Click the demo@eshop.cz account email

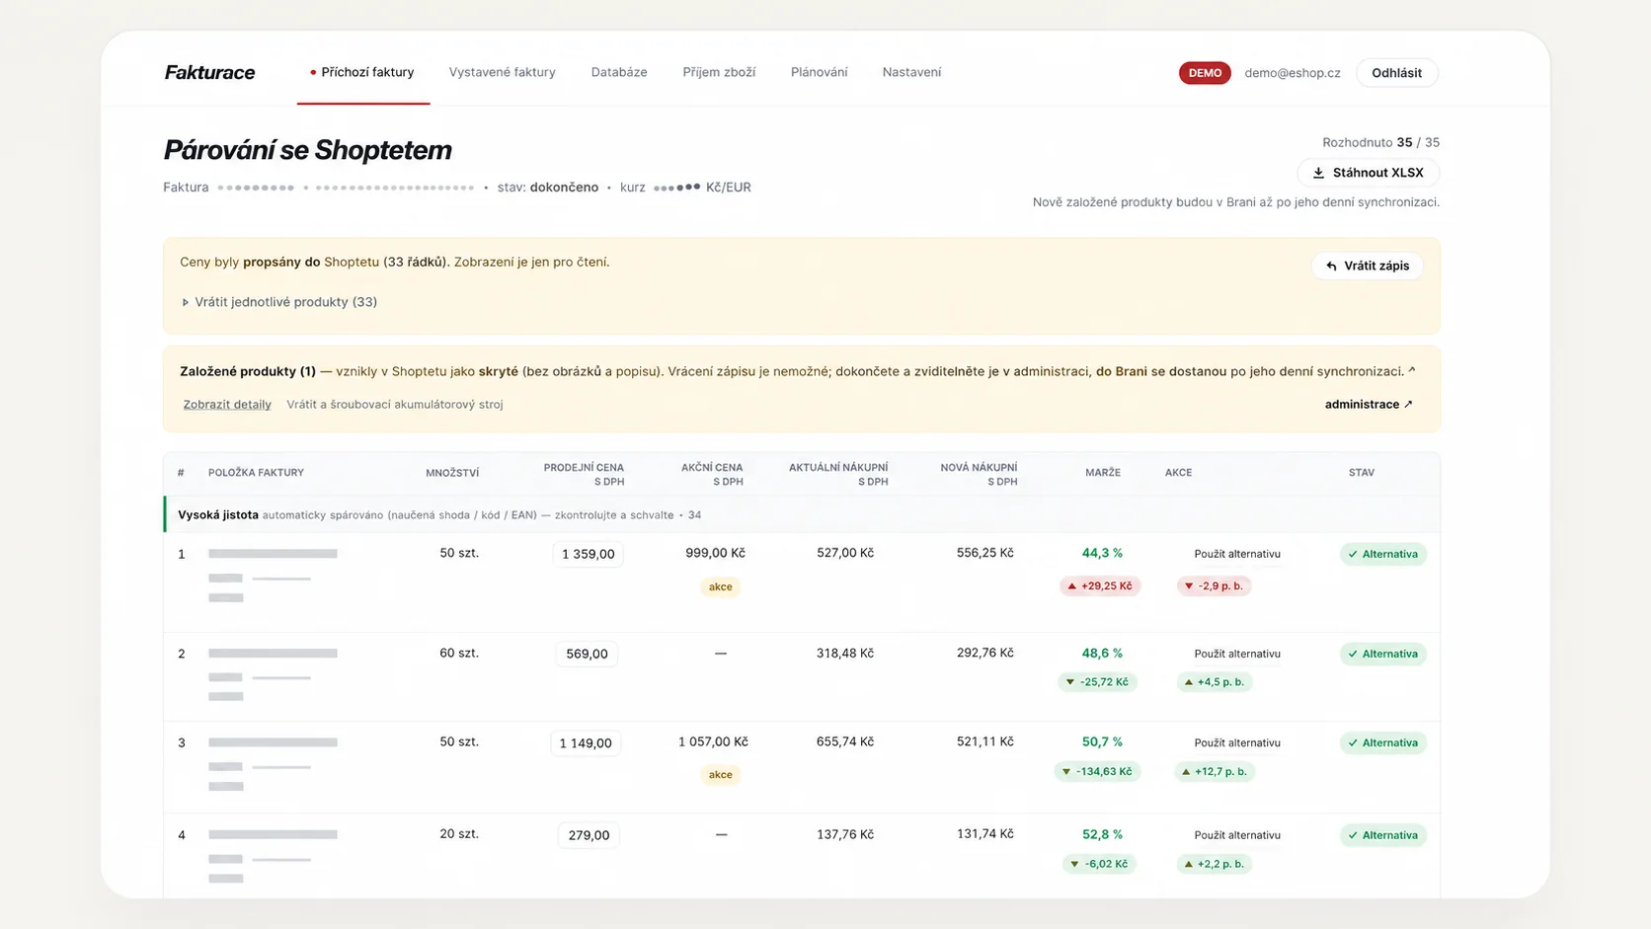[1293, 73]
